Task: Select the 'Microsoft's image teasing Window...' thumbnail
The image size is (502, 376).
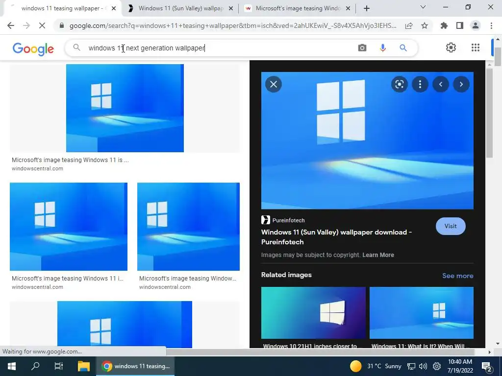Action: point(188,227)
